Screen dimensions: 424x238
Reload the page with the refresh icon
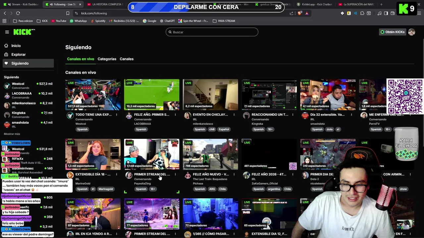coord(18,13)
